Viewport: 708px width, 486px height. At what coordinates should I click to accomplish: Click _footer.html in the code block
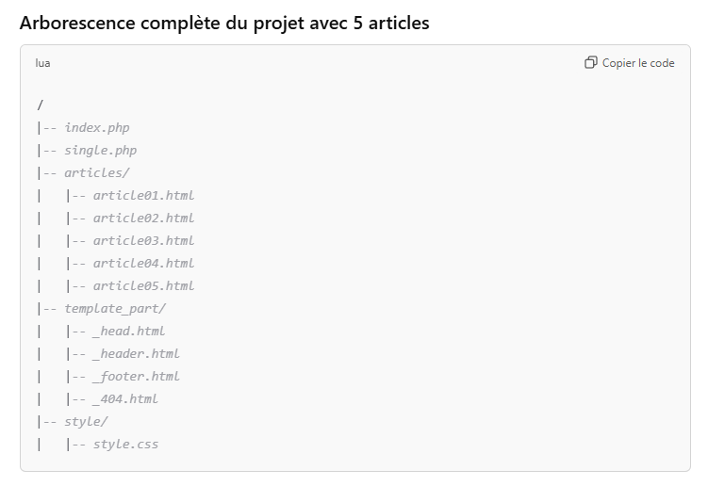136,376
